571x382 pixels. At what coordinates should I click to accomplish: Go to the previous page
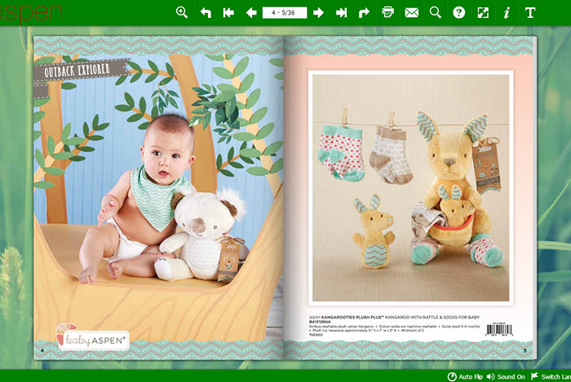click(251, 12)
